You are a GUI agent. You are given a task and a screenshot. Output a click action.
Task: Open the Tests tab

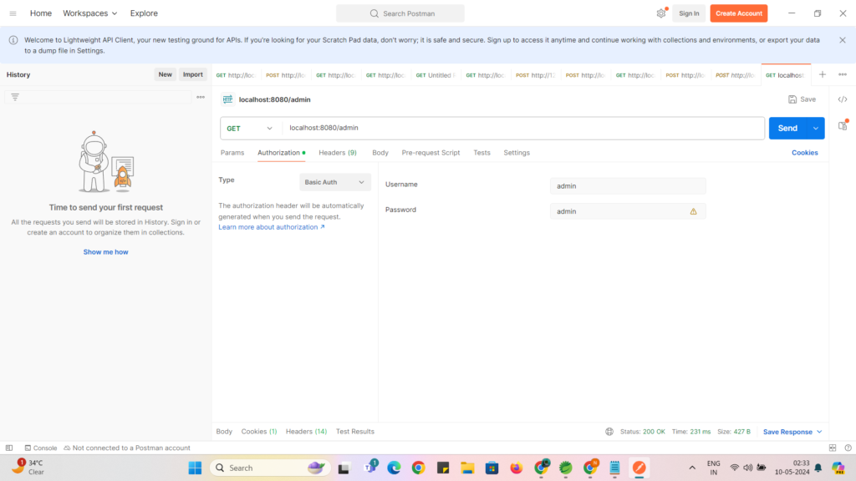[481, 153]
